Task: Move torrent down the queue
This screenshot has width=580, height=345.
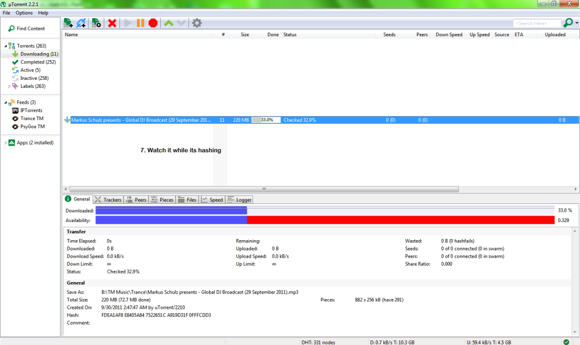Action: click(x=181, y=23)
